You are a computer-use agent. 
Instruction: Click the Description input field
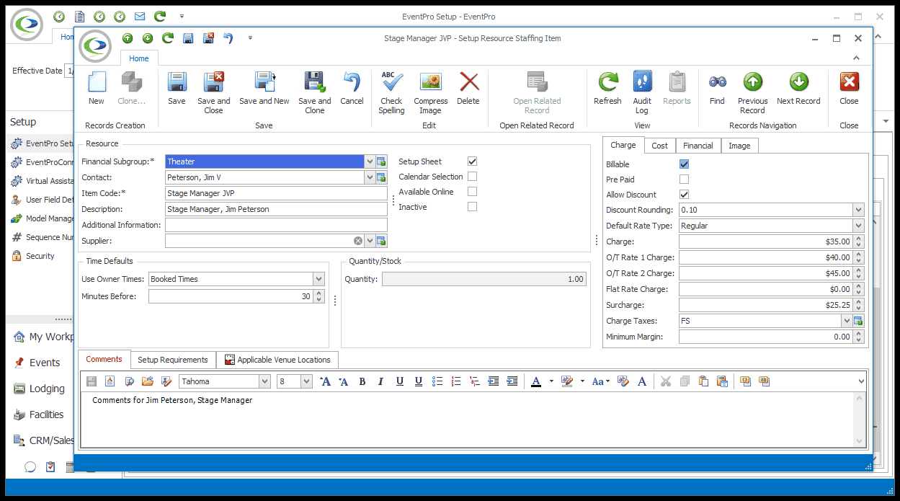coord(276,209)
